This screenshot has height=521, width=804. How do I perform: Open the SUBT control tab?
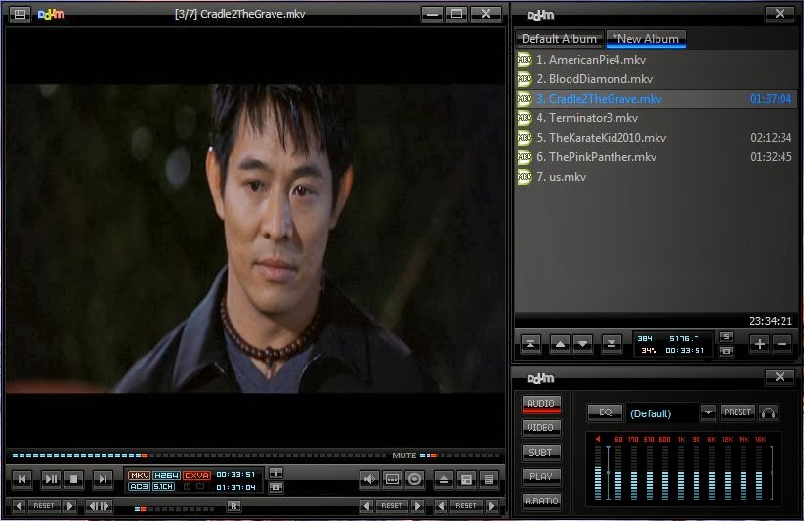point(541,452)
